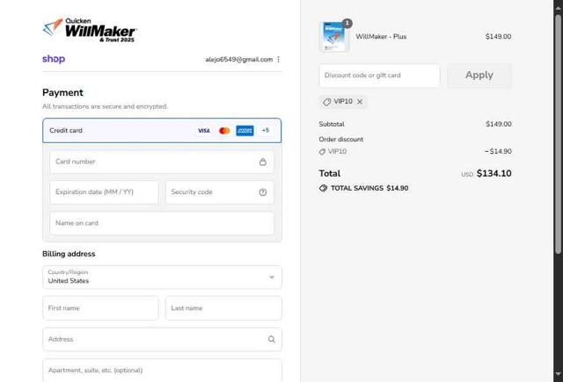Click the alejo6549@gmail.com email text
The height and width of the screenshot is (382, 563).
(x=238, y=60)
